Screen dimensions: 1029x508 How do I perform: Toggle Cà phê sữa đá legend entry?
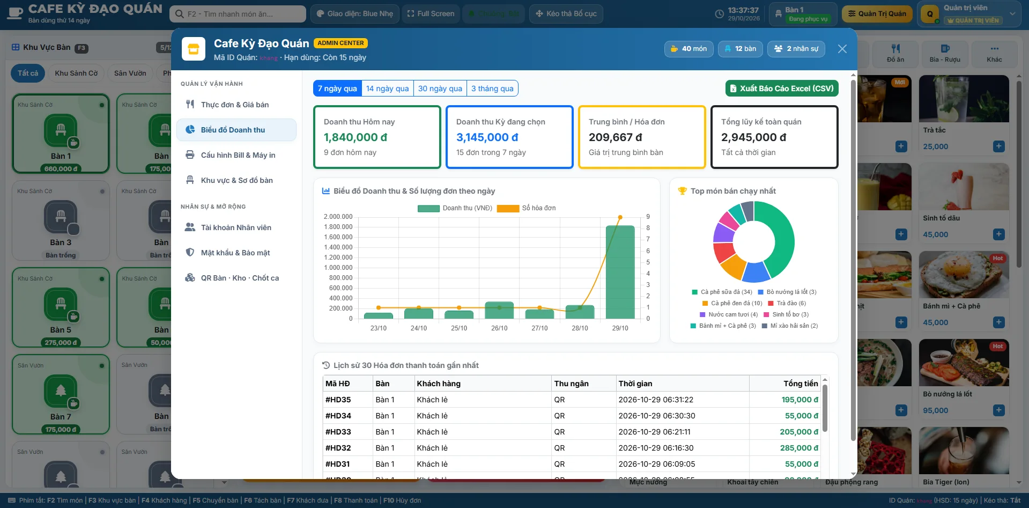722,292
